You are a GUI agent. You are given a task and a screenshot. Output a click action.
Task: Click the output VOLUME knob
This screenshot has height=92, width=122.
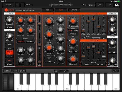(112, 61)
